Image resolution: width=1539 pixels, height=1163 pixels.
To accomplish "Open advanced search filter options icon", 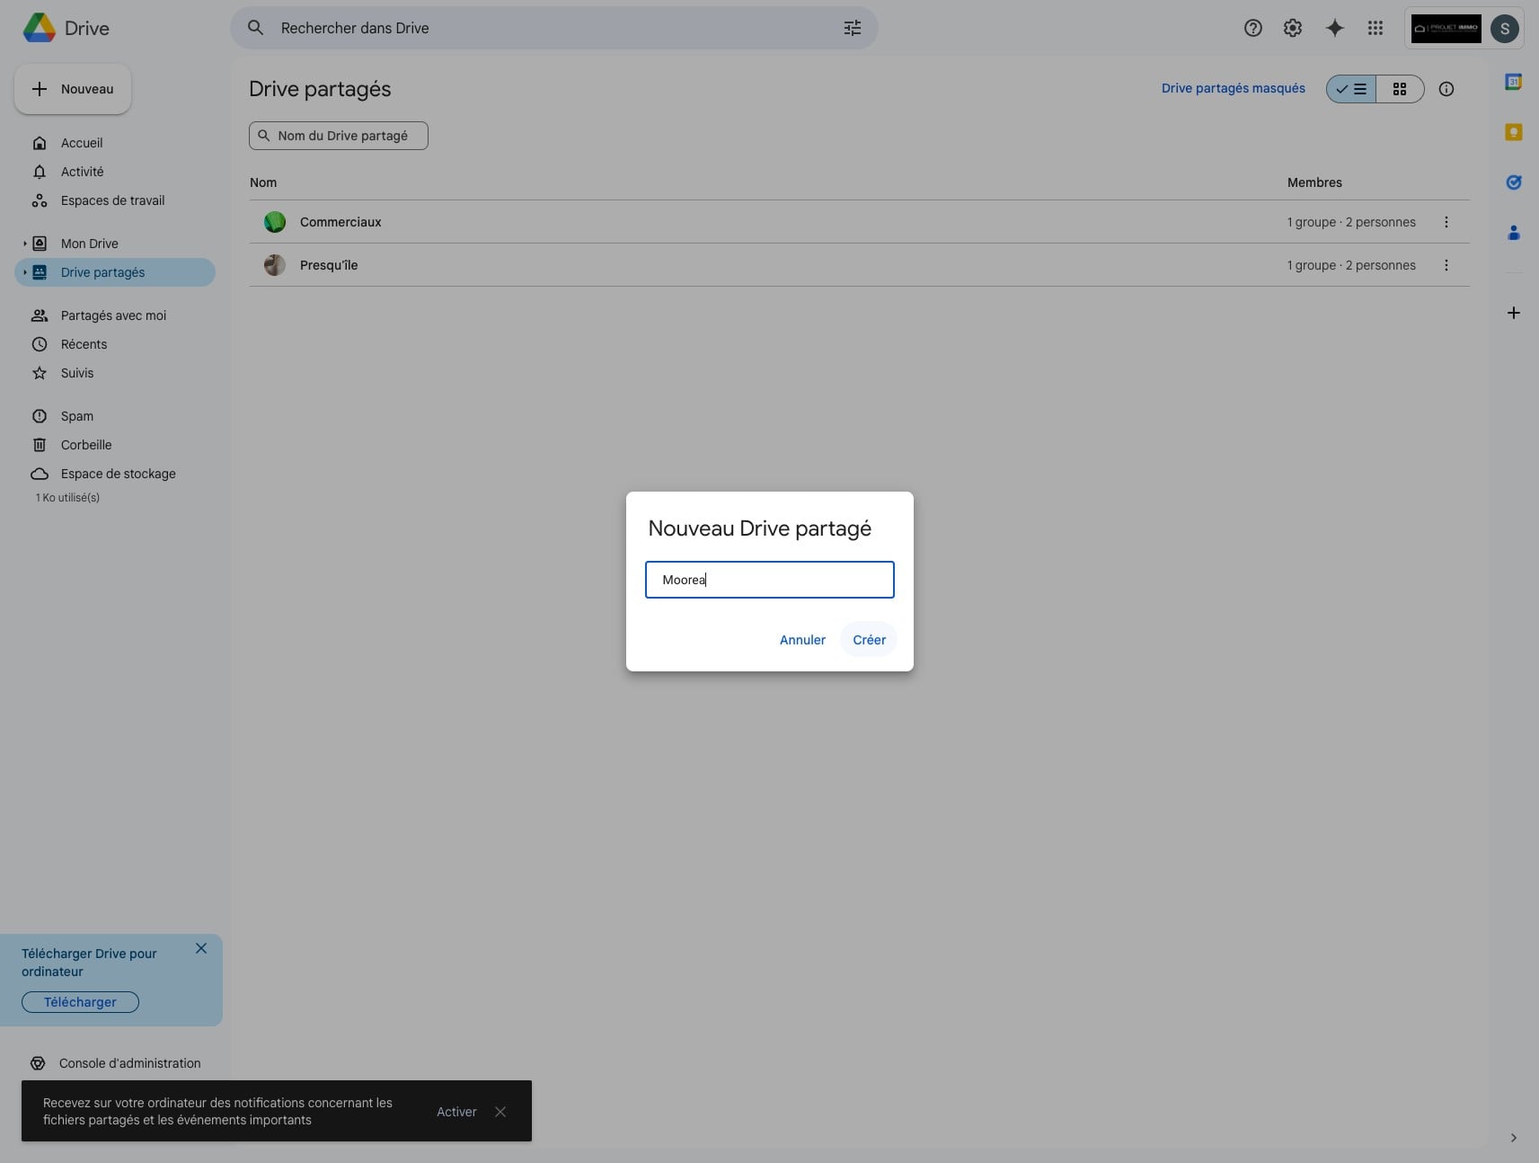I will pyautogui.click(x=852, y=28).
